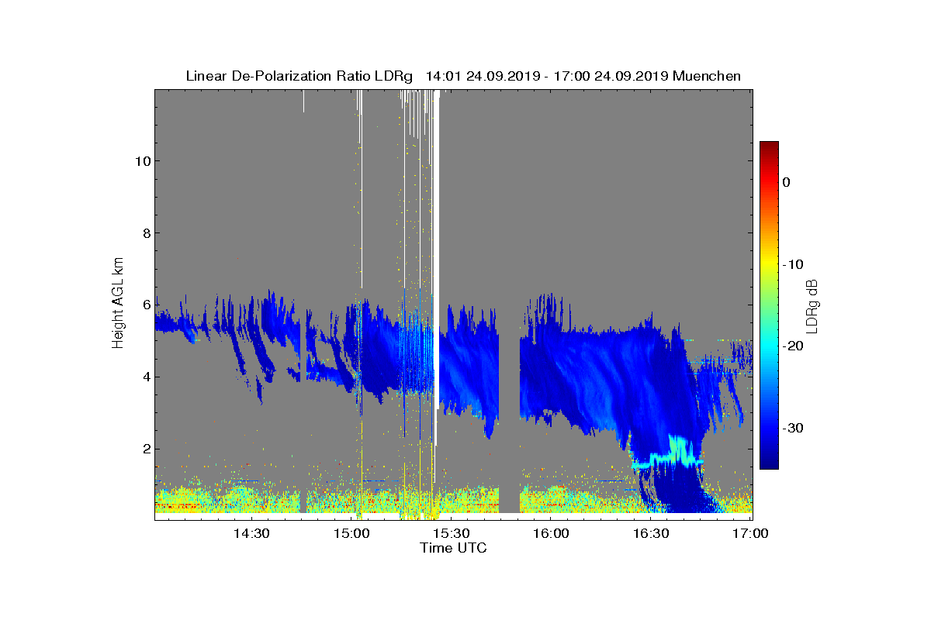Viewport: 931px width, 620px height.
Task: Click the LDRg color scale bar
Action: (769, 305)
